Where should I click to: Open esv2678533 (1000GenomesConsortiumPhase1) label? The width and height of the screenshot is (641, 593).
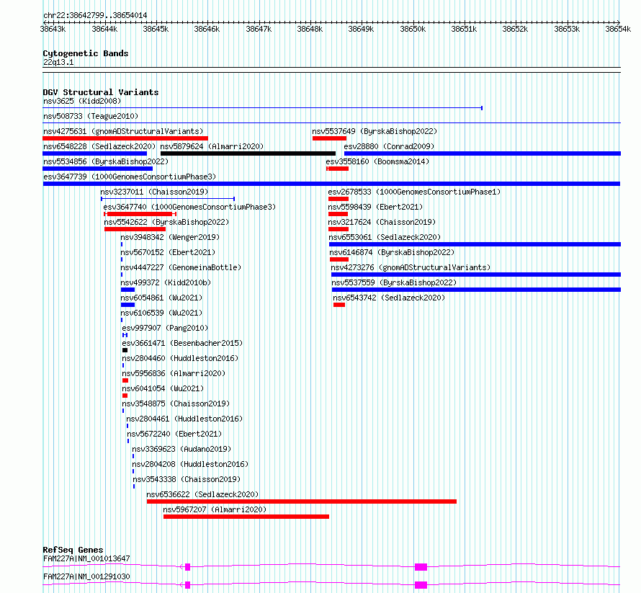(414, 192)
